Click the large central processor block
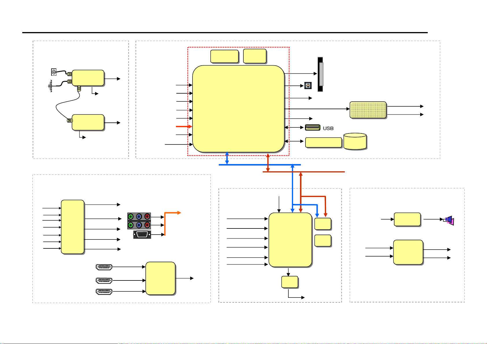 [239, 109]
